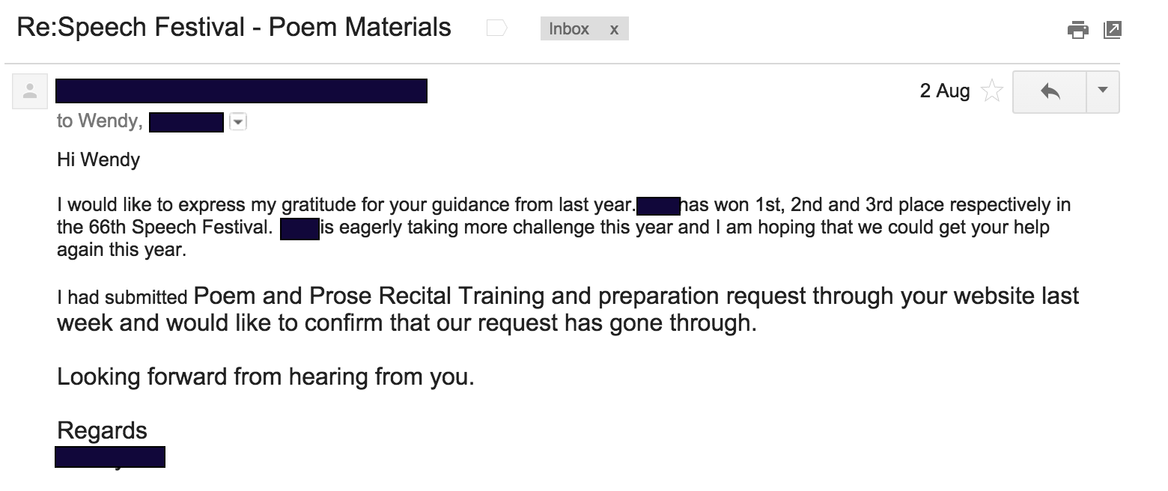Click the '2 Aug' date
1168x491 pixels.
click(x=945, y=91)
